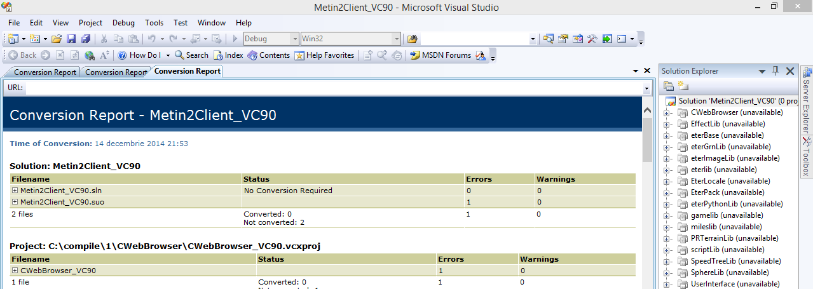
Task: Click in the URL input field
Action: tap(334, 88)
